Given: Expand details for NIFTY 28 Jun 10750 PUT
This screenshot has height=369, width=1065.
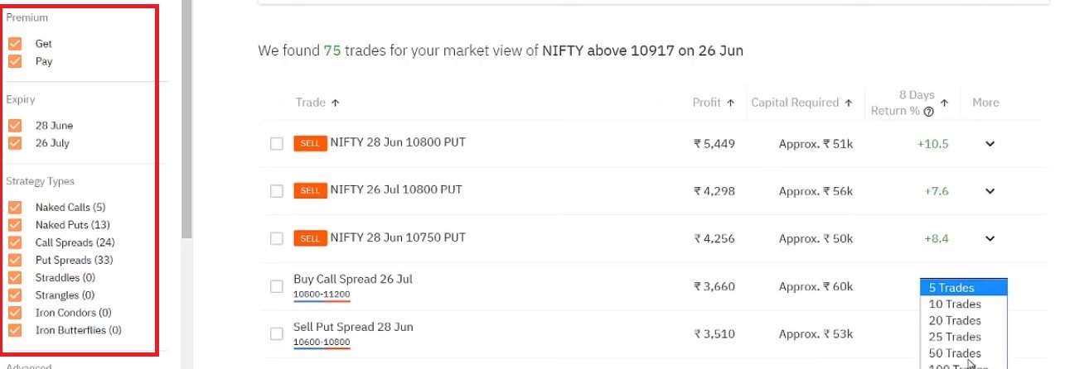Looking at the screenshot, I should pyautogui.click(x=990, y=238).
